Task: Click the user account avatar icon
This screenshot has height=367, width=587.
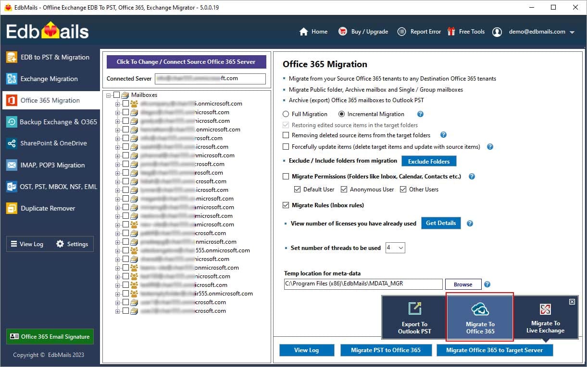Action: [x=497, y=32]
